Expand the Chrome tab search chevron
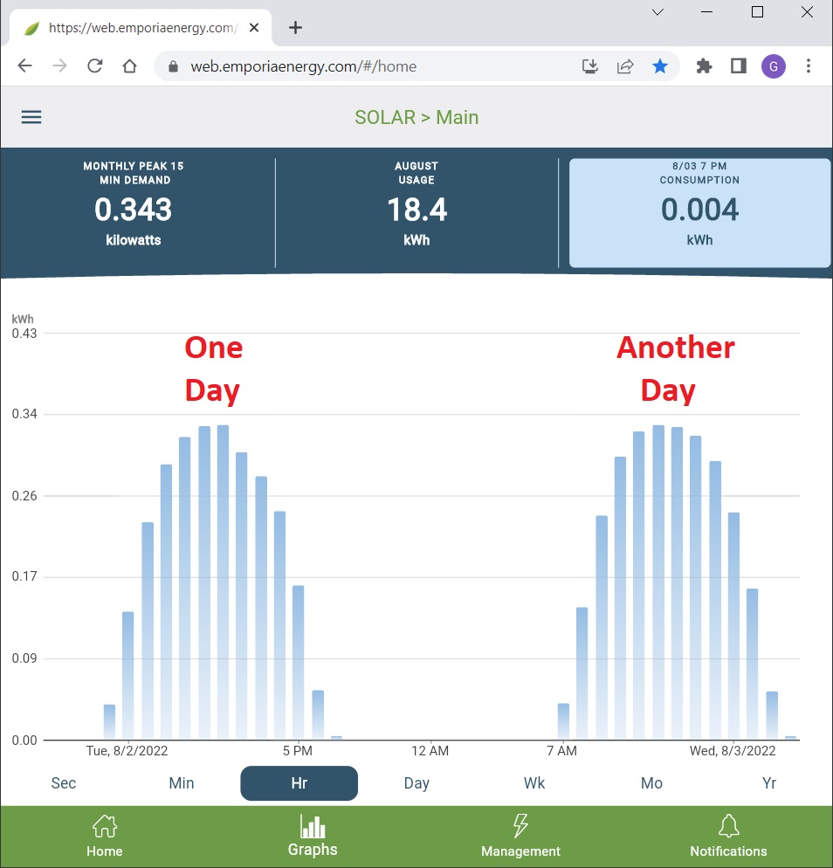833x868 pixels. 658,12
